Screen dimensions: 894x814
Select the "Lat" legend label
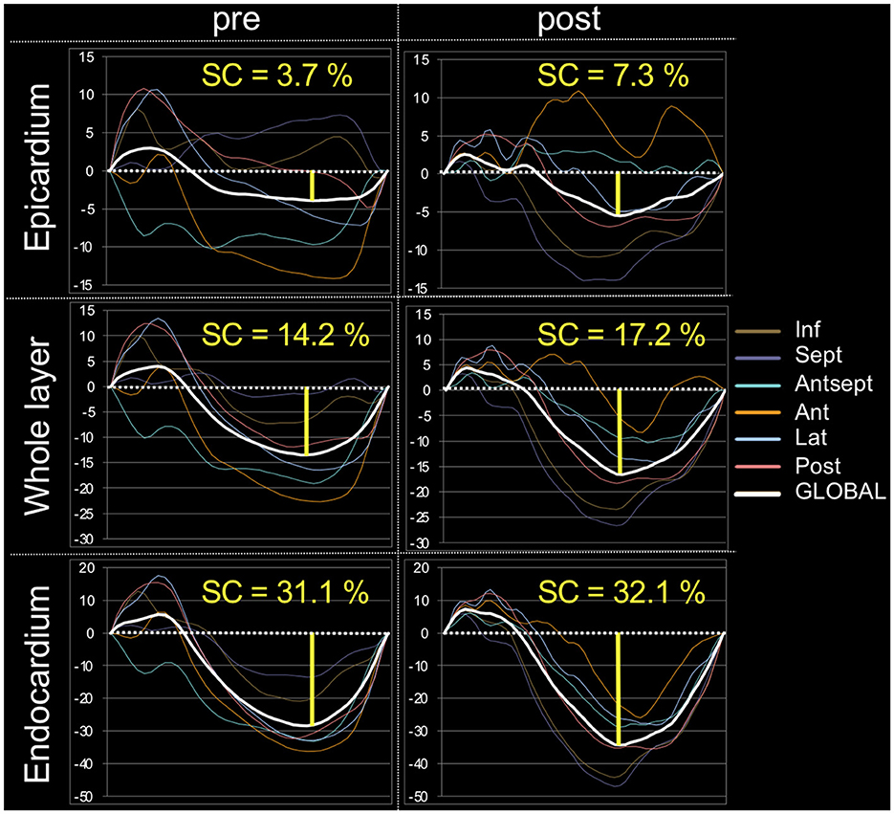pyautogui.click(x=811, y=437)
